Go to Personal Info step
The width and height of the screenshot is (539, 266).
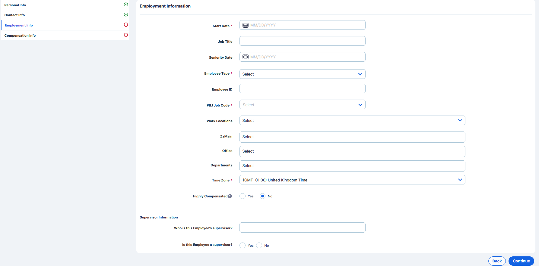[x=65, y=5]
